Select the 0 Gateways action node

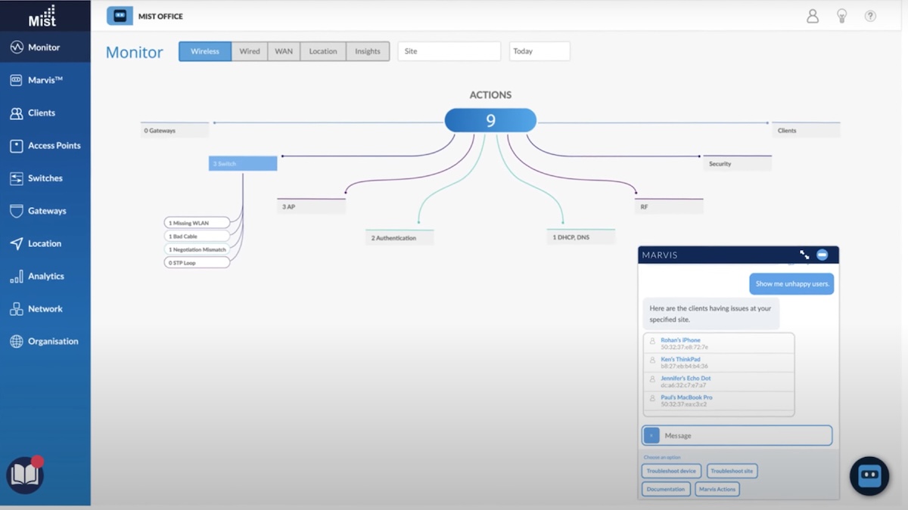pos(175,130)
